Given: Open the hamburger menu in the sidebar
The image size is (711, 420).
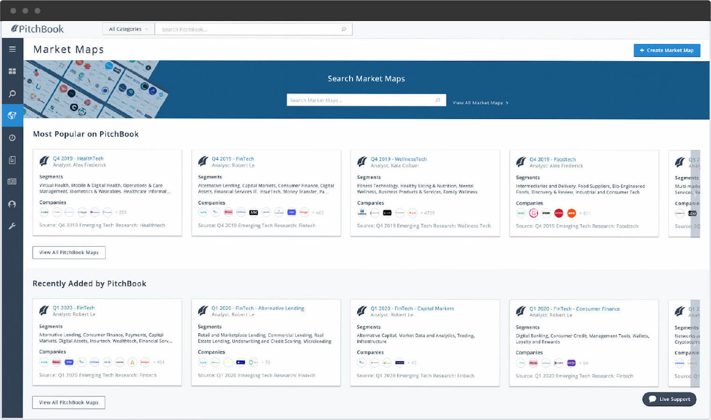Looking at the screenshot, I should [x=12, y=49].
